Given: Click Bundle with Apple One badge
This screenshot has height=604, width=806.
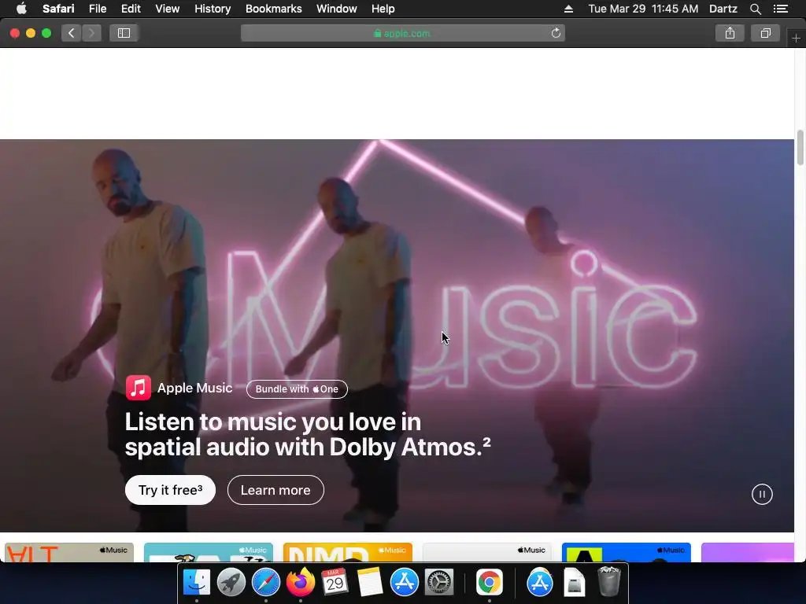Looking at the screenshot, I should click(x=297, y=389).
